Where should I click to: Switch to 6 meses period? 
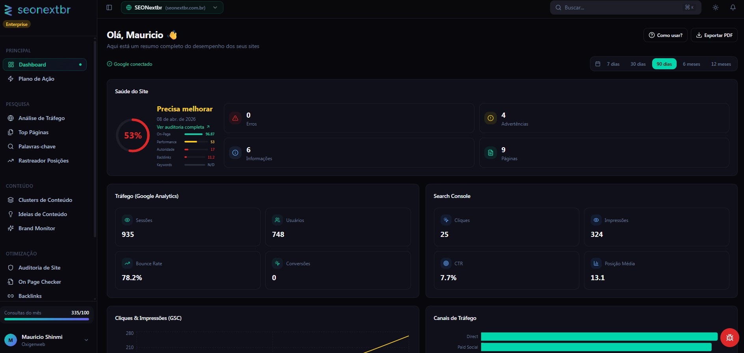(691, 64)
